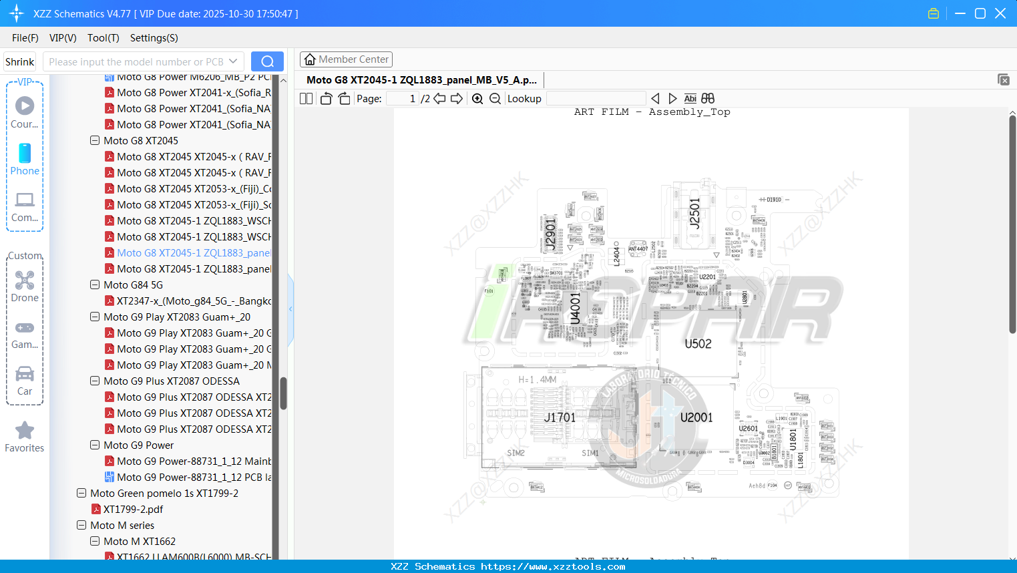This screenshot has height=573, width=1017.
Task: Select the Phone category icon
Action: click(25, 160)
